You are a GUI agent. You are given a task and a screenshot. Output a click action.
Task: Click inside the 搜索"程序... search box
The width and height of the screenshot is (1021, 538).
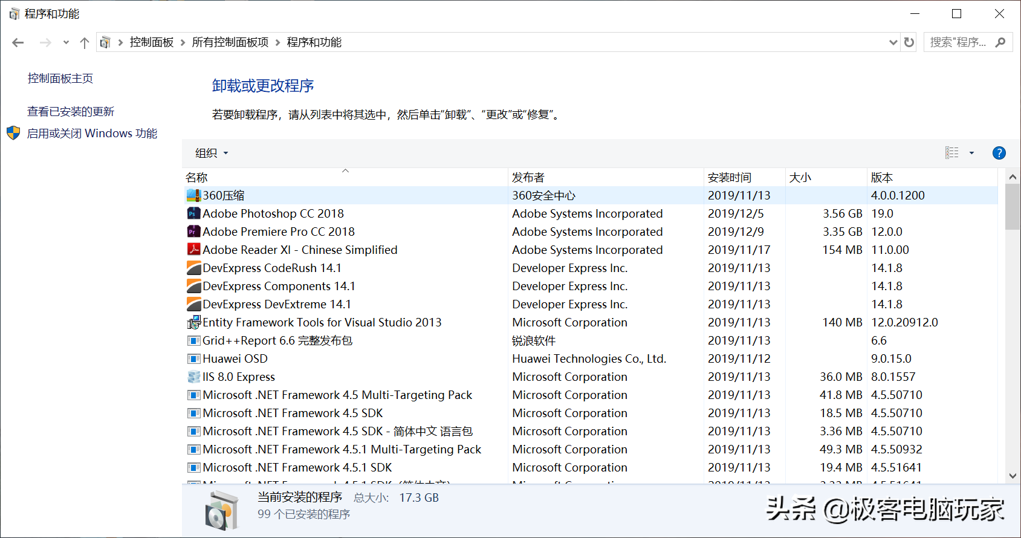click(958, 42)
